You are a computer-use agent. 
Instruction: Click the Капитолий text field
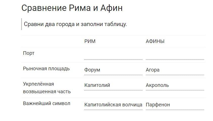113,85
